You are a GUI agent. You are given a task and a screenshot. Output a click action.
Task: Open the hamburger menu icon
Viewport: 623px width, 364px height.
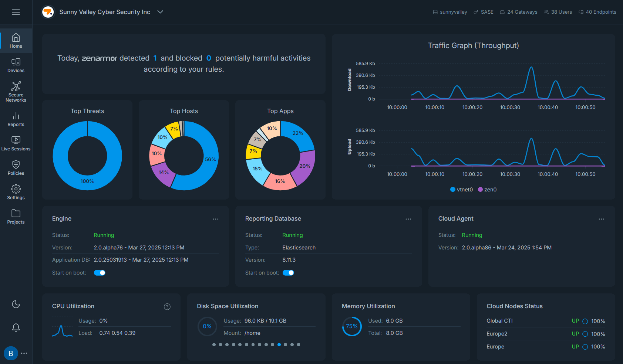[x=16, y=12]
